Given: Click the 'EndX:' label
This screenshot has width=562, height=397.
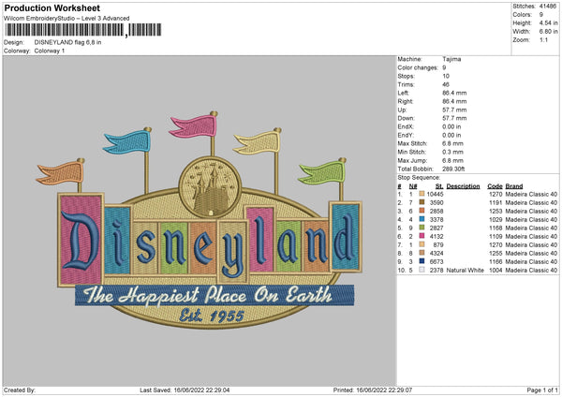Looking at the screenshot, I should coord(406,126).
